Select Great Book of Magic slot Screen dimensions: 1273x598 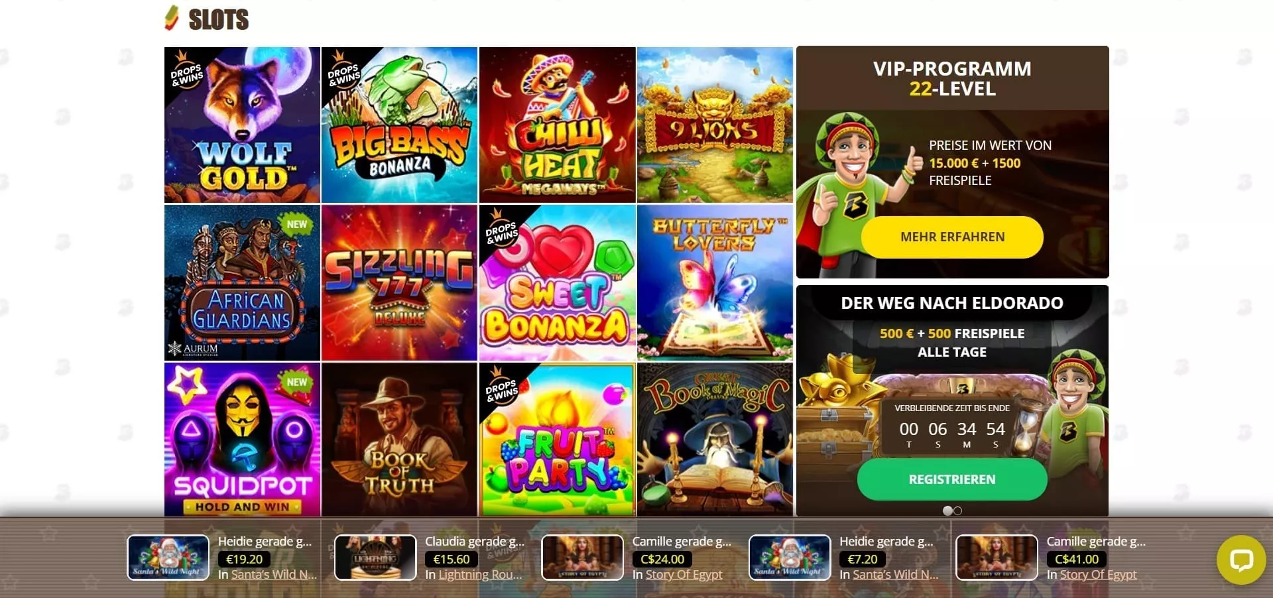click(715, 440)
